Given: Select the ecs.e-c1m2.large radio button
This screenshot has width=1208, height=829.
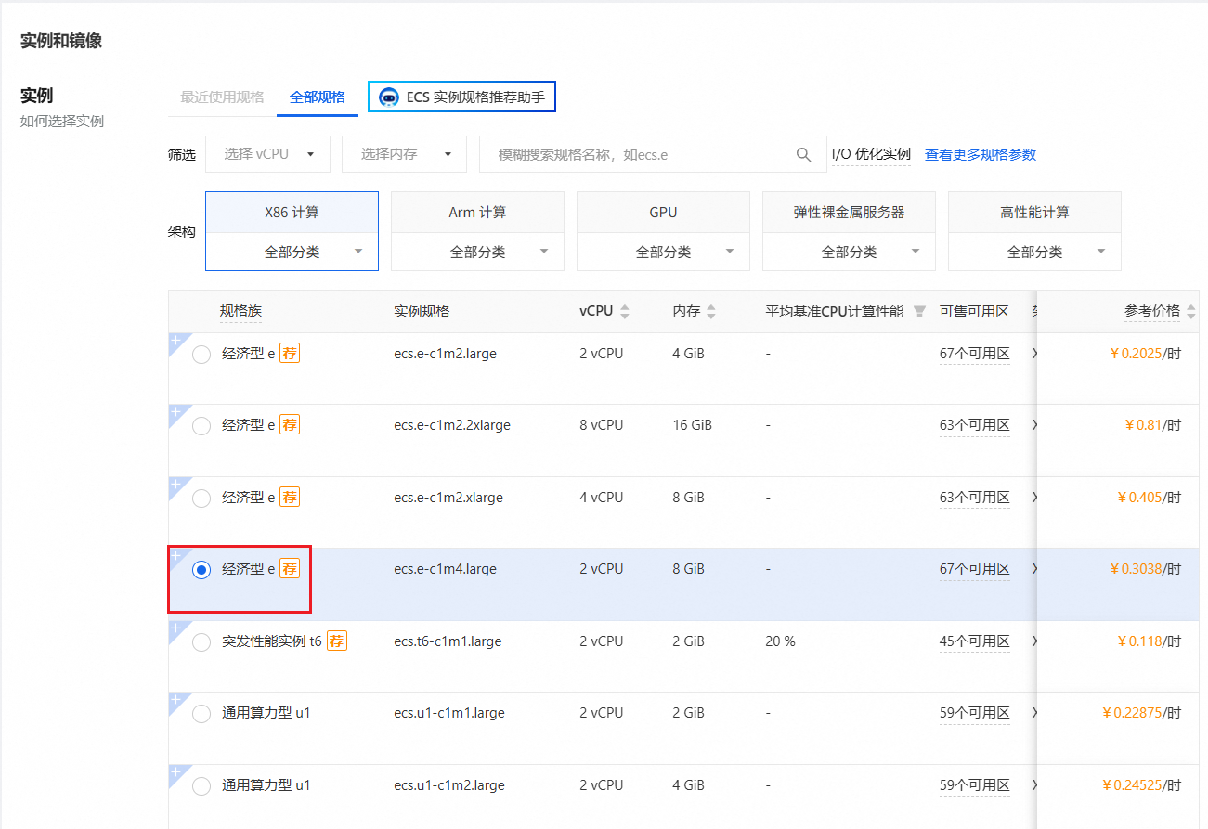Looking at the screenshot, I should 201,355.
